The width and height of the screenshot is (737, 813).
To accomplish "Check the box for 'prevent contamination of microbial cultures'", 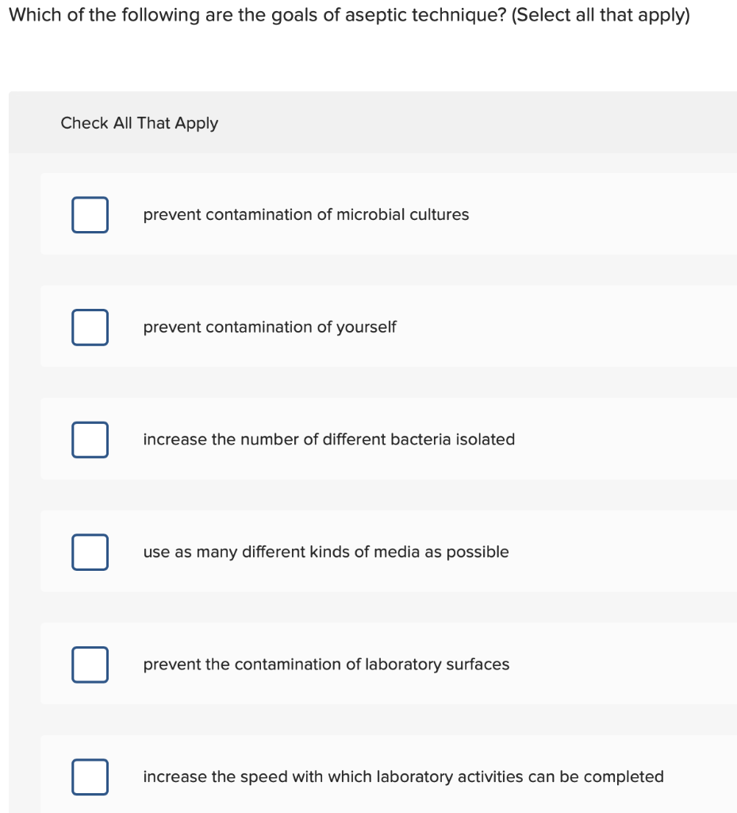I will pos(90,214).
